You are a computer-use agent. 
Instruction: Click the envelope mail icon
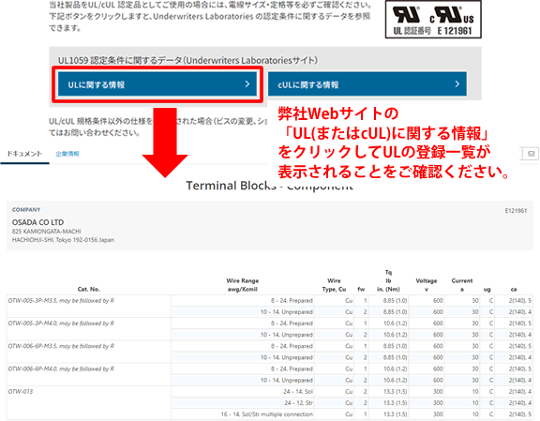click(531, 154)
